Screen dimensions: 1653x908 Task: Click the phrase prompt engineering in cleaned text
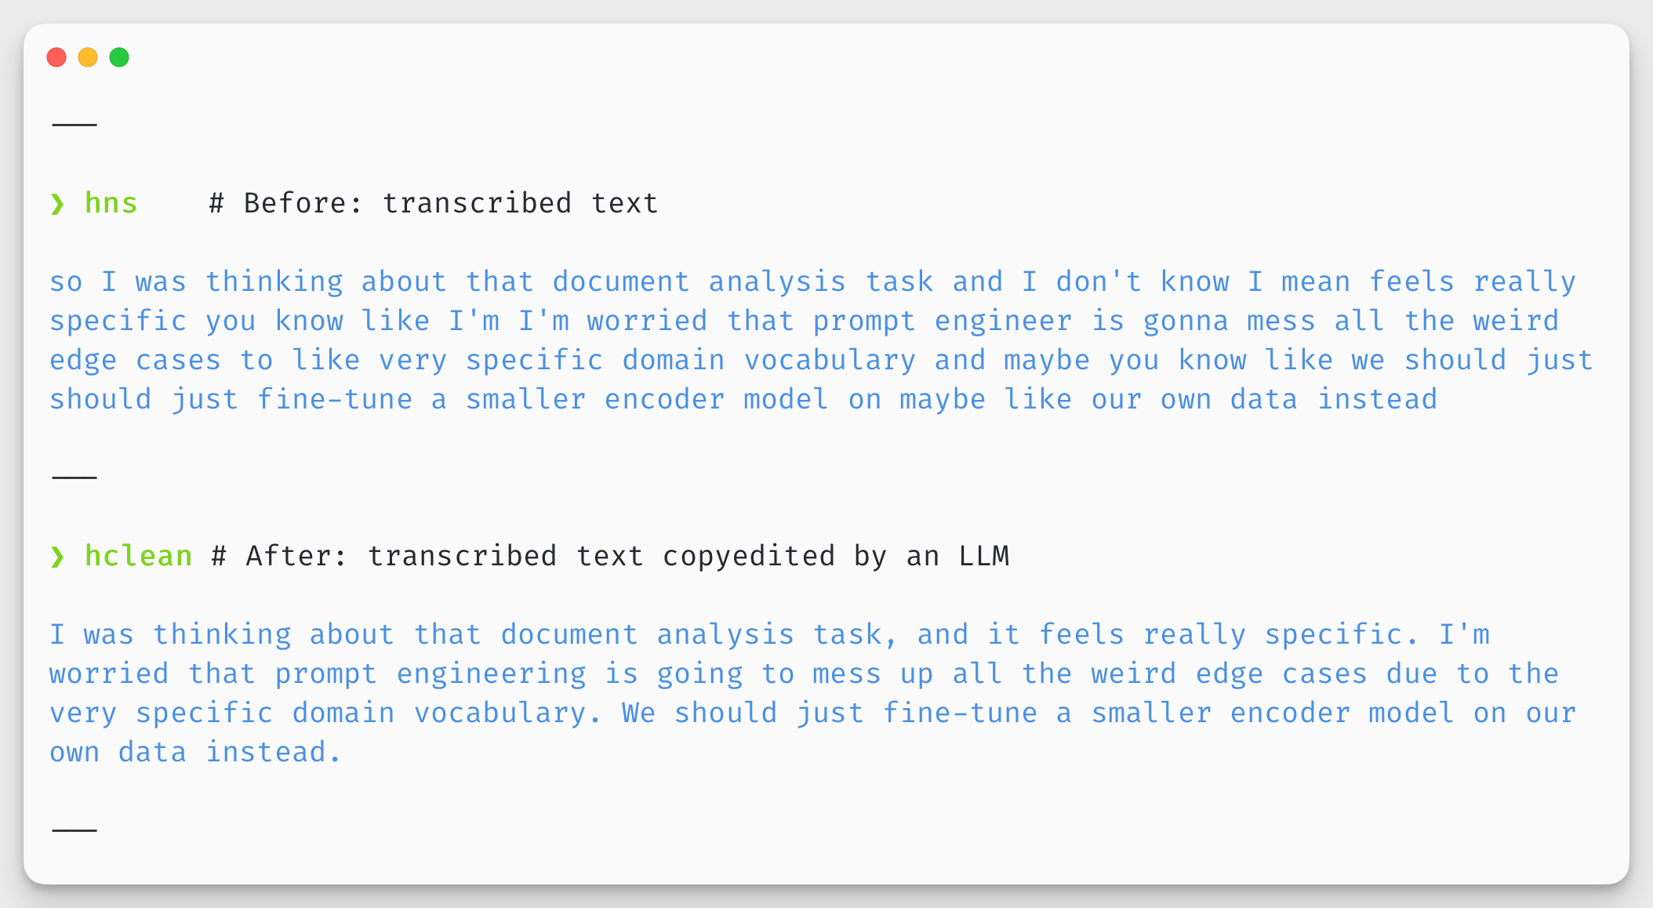[431, 673]
